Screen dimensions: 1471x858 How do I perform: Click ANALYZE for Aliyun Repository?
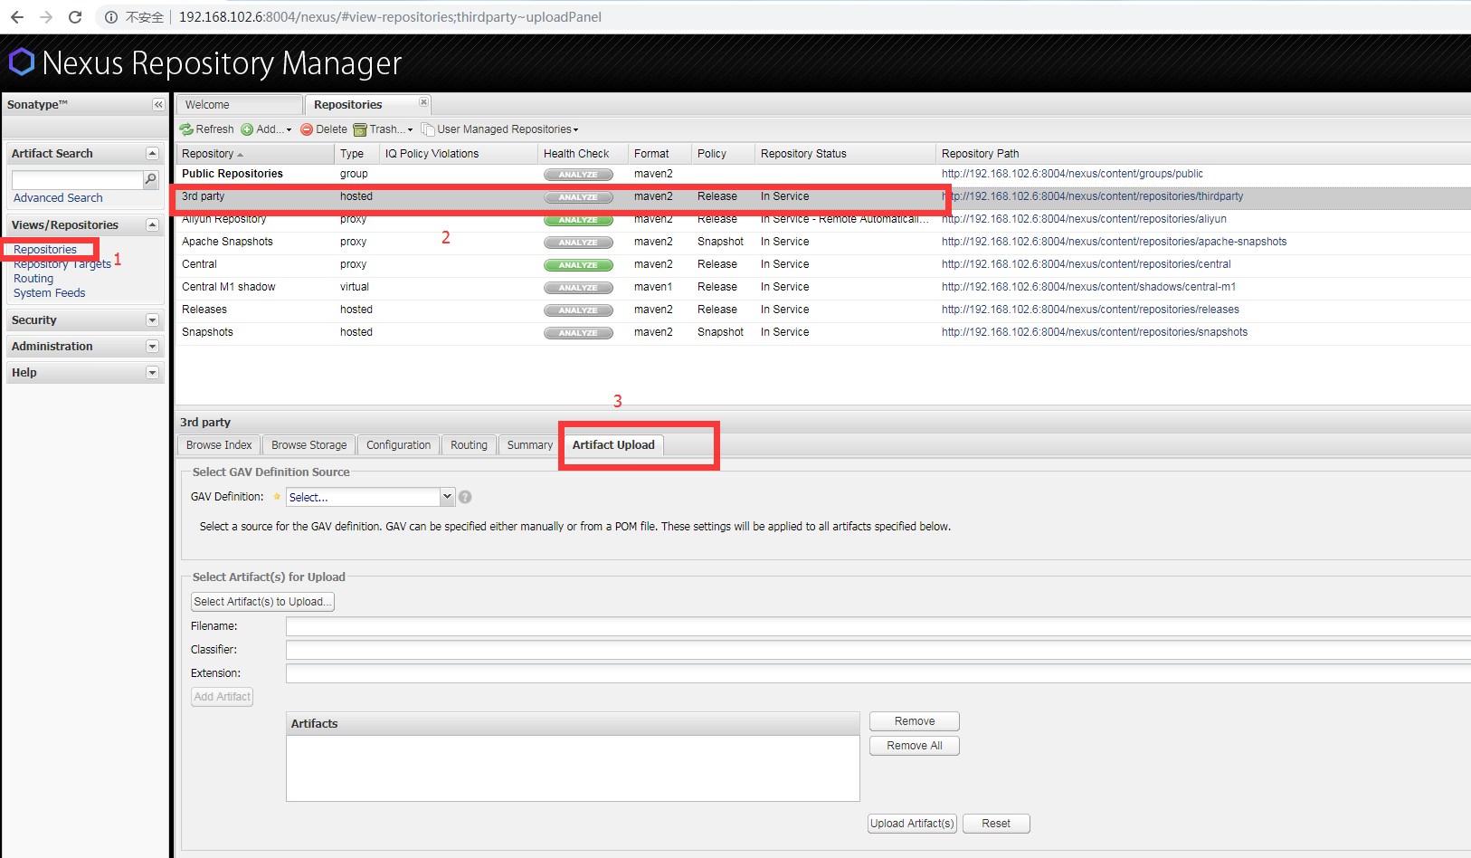click(x=578, y=220)
